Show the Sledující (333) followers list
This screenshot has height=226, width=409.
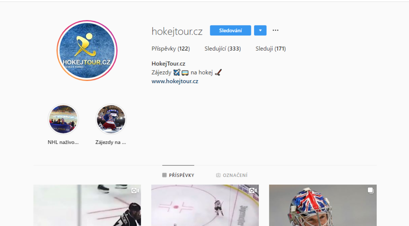pyautogui.click(x=222, y=49)
